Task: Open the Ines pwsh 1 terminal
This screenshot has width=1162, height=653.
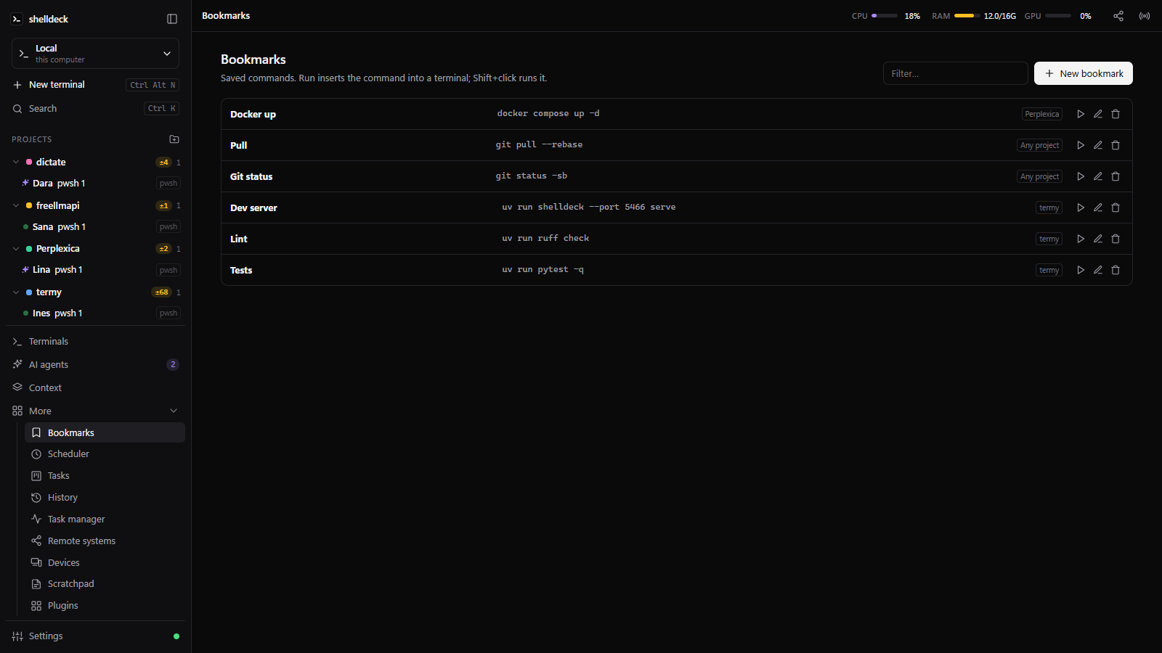Action: point(101,313)
